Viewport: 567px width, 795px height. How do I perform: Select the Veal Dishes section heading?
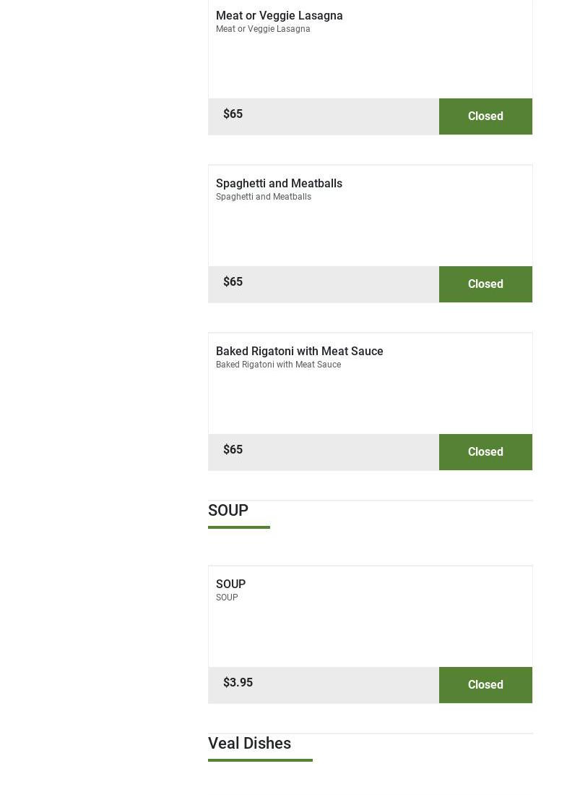(249, 744)
